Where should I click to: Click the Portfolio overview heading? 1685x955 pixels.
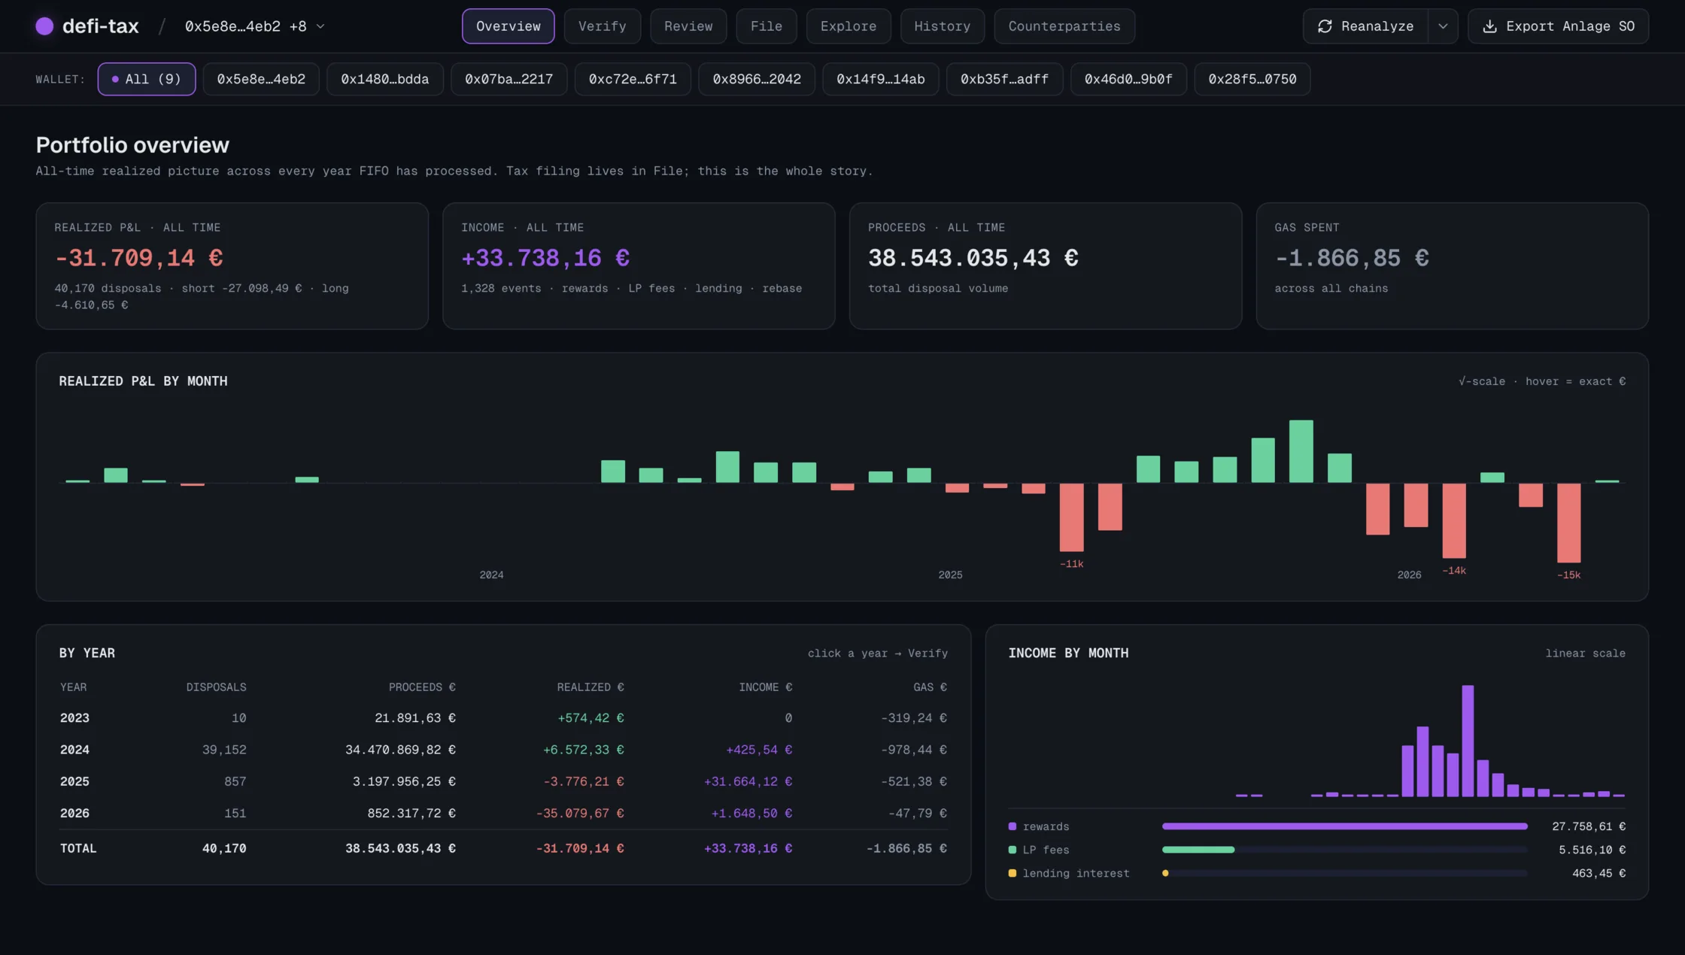point(132,145)
